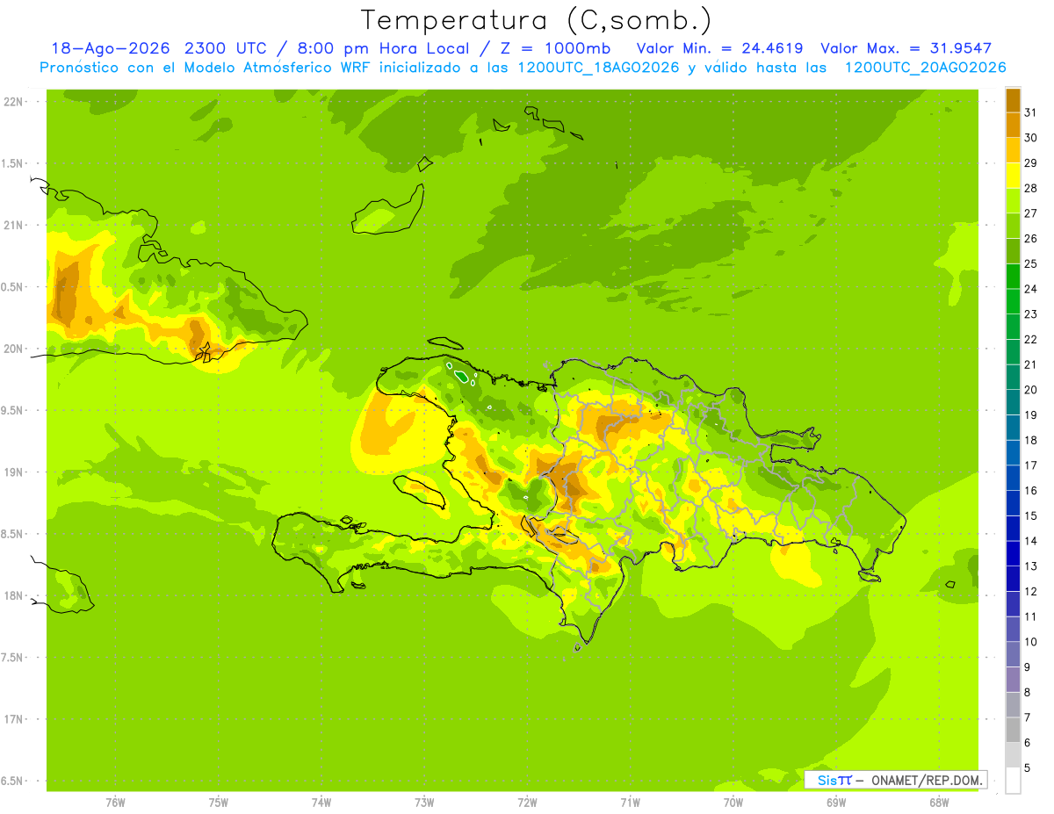
Task: Click the '5' colorbar value label
Action: point(1029,767)
